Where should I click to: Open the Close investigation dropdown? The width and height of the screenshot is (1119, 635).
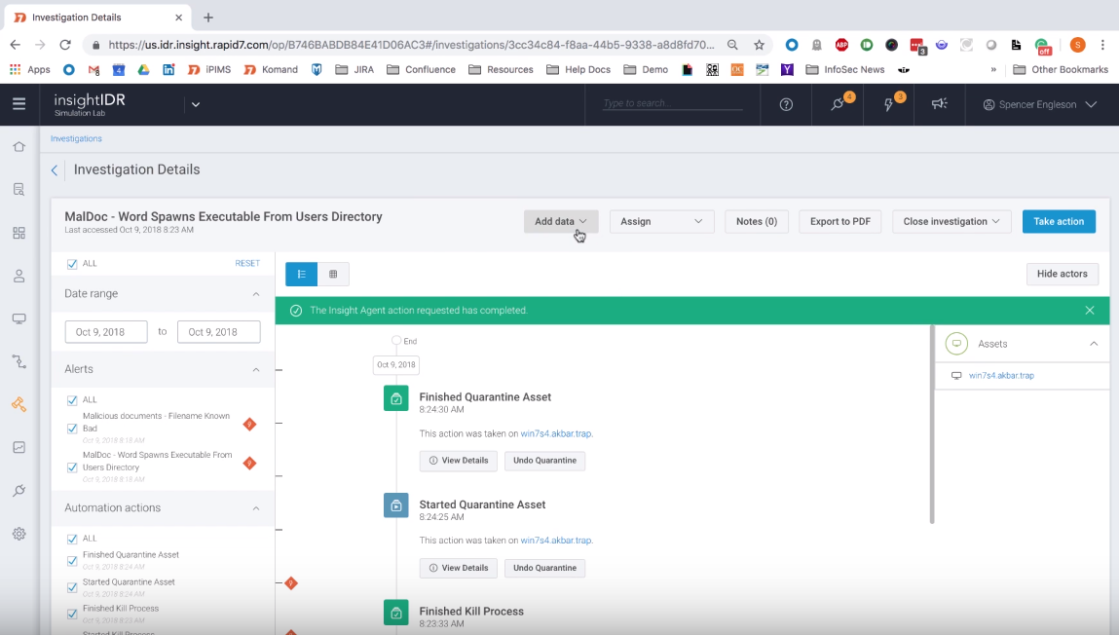(x=951, y=221)
